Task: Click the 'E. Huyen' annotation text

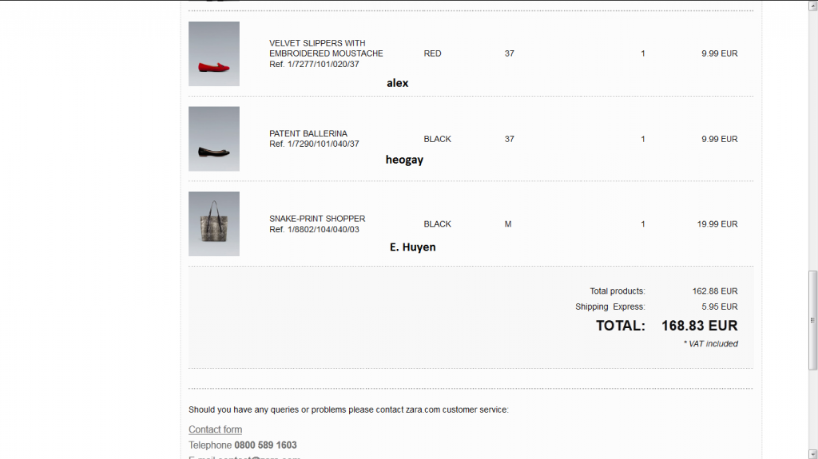Action: (x=413, y=247)
